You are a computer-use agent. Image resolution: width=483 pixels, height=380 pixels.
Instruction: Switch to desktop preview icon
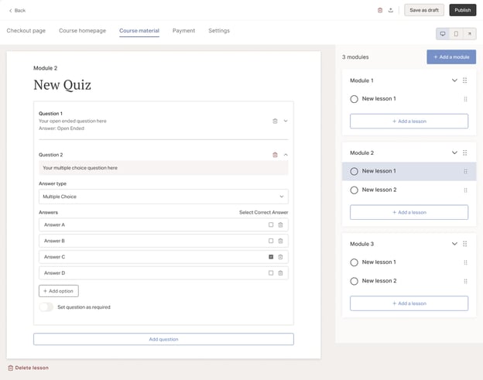(443, 33)
